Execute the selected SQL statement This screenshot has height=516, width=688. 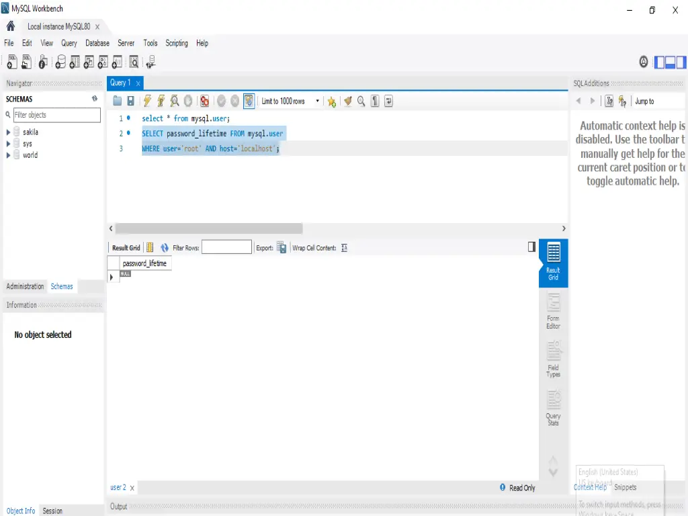[147, 101]
